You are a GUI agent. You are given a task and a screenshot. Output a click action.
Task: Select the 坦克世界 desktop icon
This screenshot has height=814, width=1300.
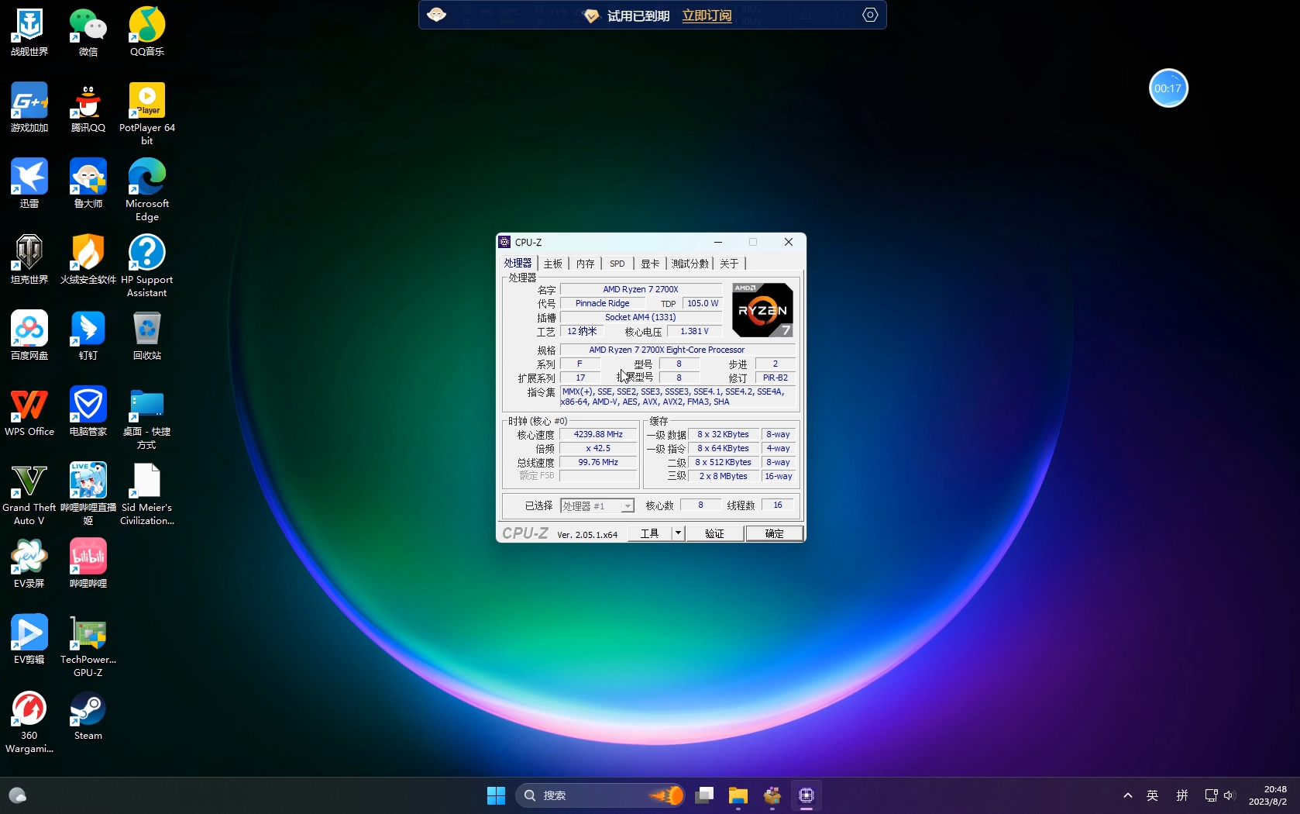(x=29, y=259)
